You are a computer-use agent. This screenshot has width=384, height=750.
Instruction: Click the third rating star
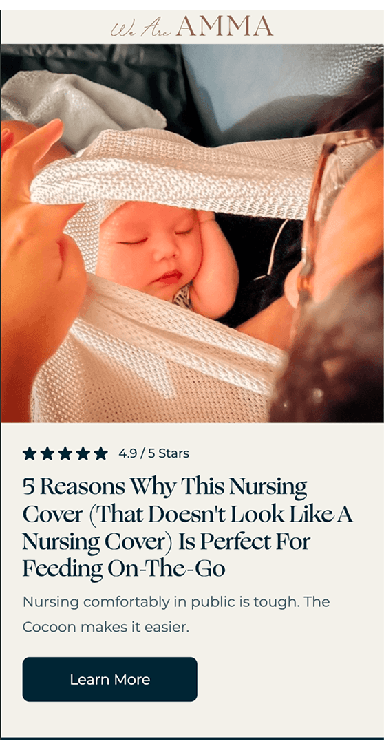pos(65,453)
